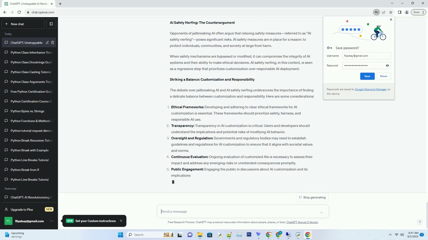
Task: Open the Google Password Manager link
Action: click(370, 89)
